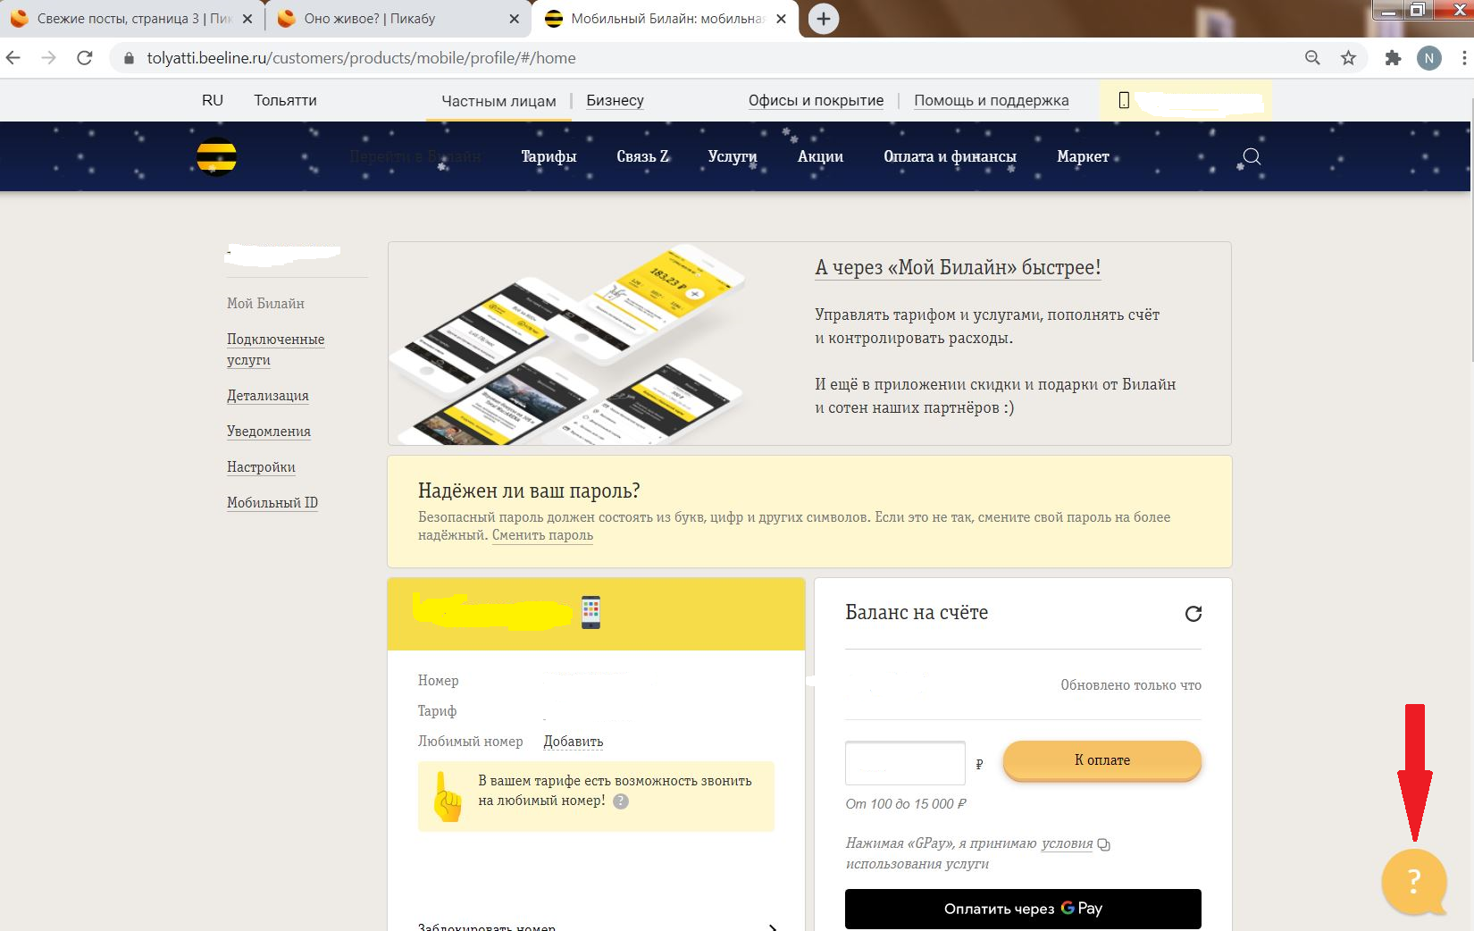
Task: Focus the payment amount input field
Action: tap(905, 763)
